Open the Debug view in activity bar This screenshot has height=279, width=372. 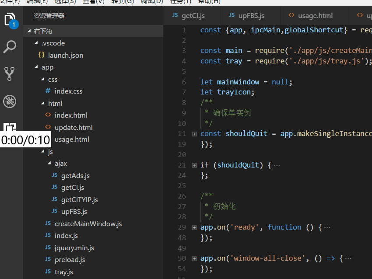(x=10, y=101)
